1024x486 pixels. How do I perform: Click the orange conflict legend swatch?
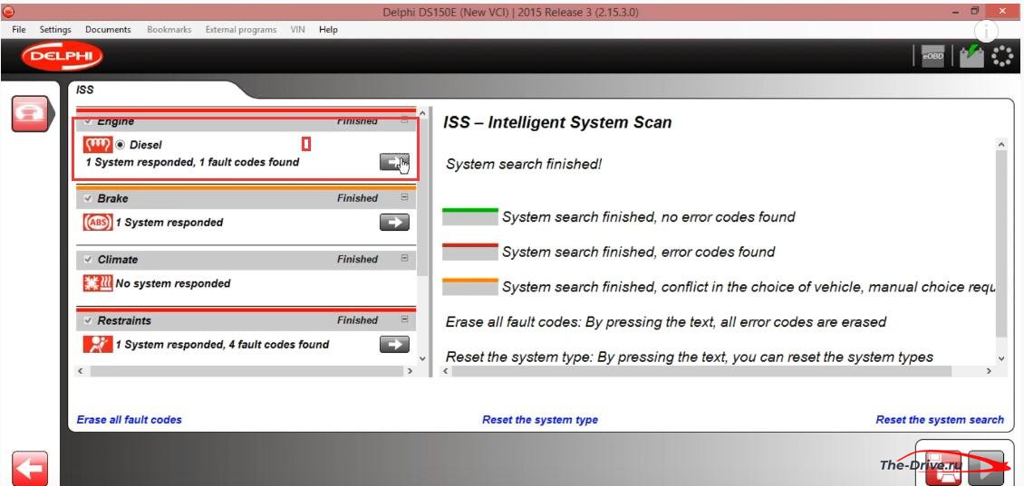470,287
